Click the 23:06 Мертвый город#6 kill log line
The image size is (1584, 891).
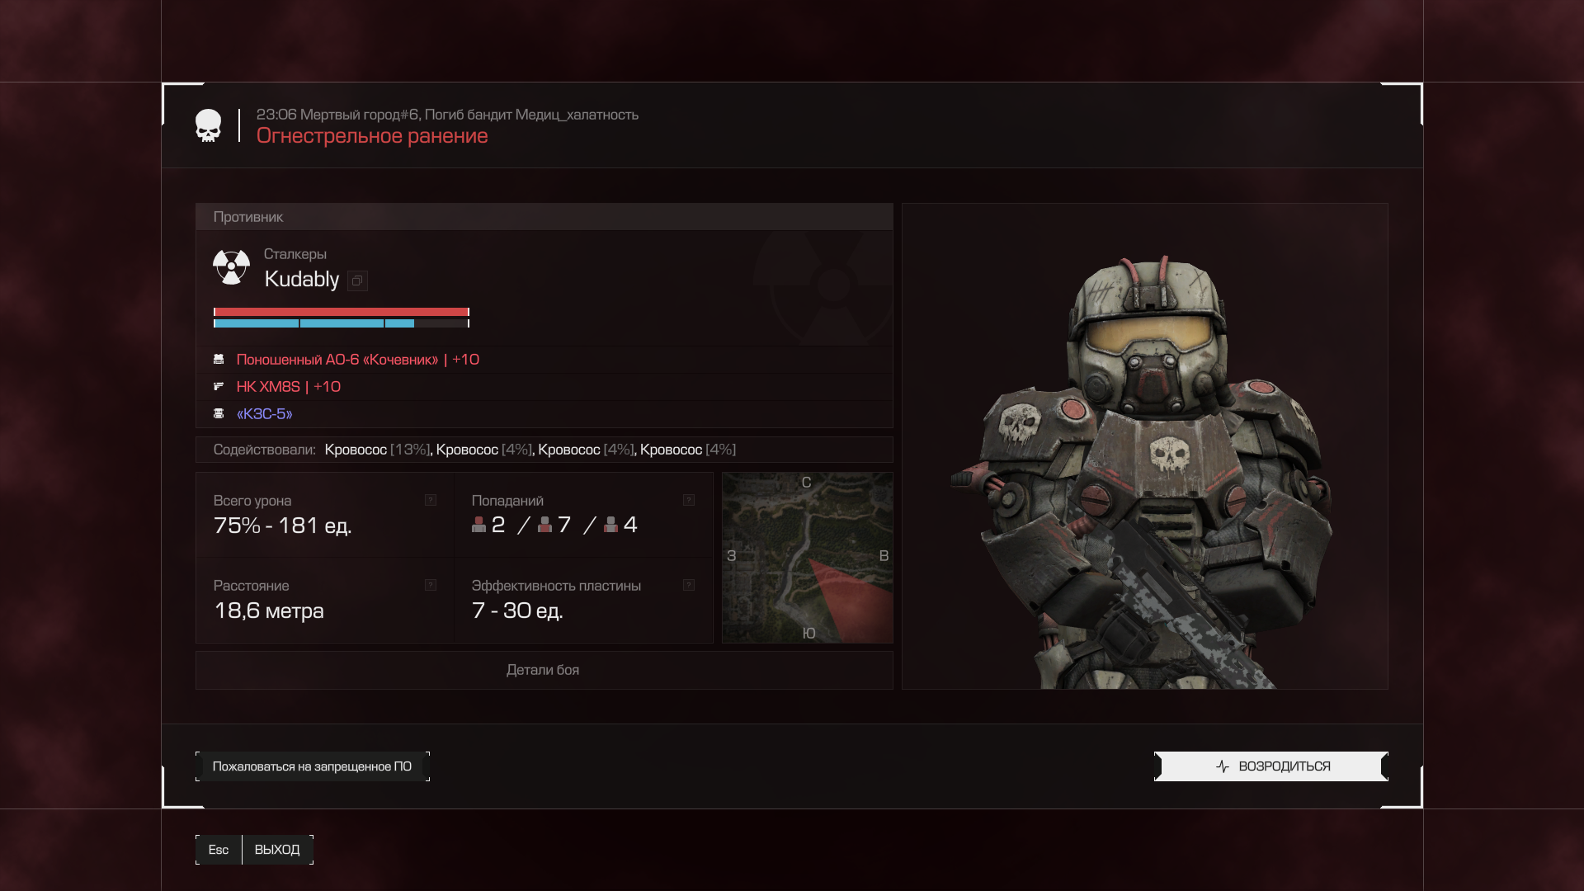point(447,115)
